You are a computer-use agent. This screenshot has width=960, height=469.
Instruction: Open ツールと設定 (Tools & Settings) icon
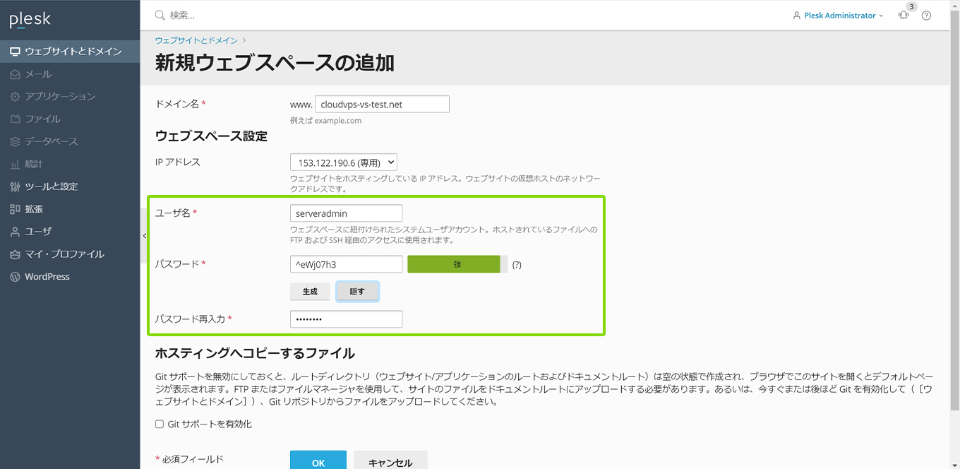pyautogui.click(x=15, y=186)
